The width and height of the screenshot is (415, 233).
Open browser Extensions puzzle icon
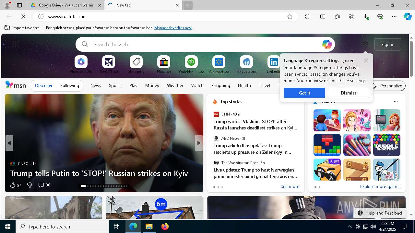point(307,17)
